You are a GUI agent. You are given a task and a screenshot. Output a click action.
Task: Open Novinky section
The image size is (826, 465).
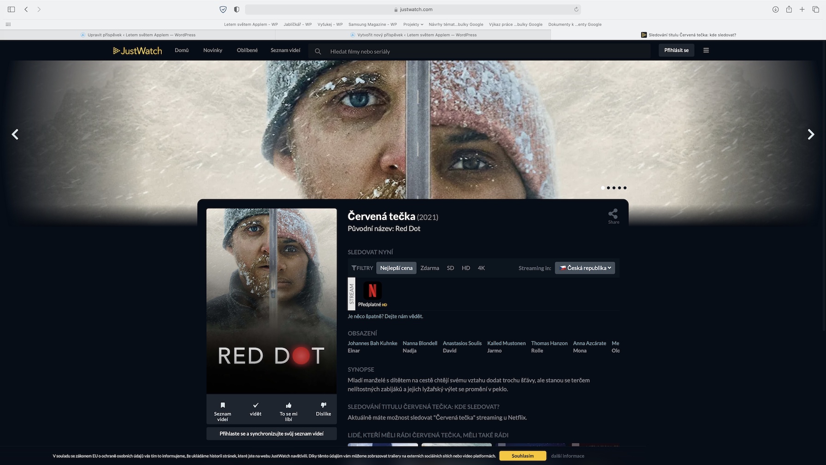[x=212, y=50]
